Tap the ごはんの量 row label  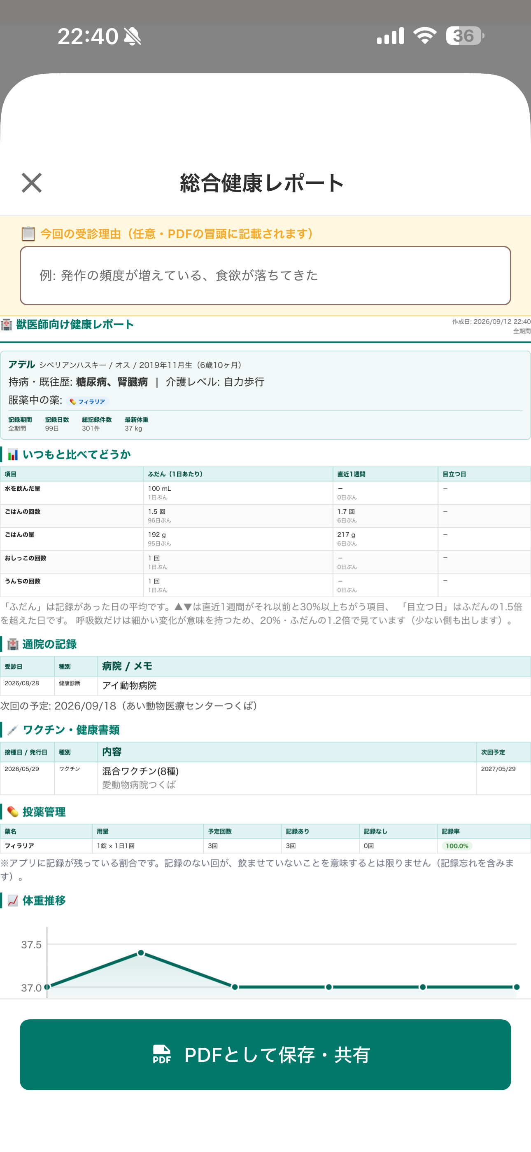(x=20, y=535)
